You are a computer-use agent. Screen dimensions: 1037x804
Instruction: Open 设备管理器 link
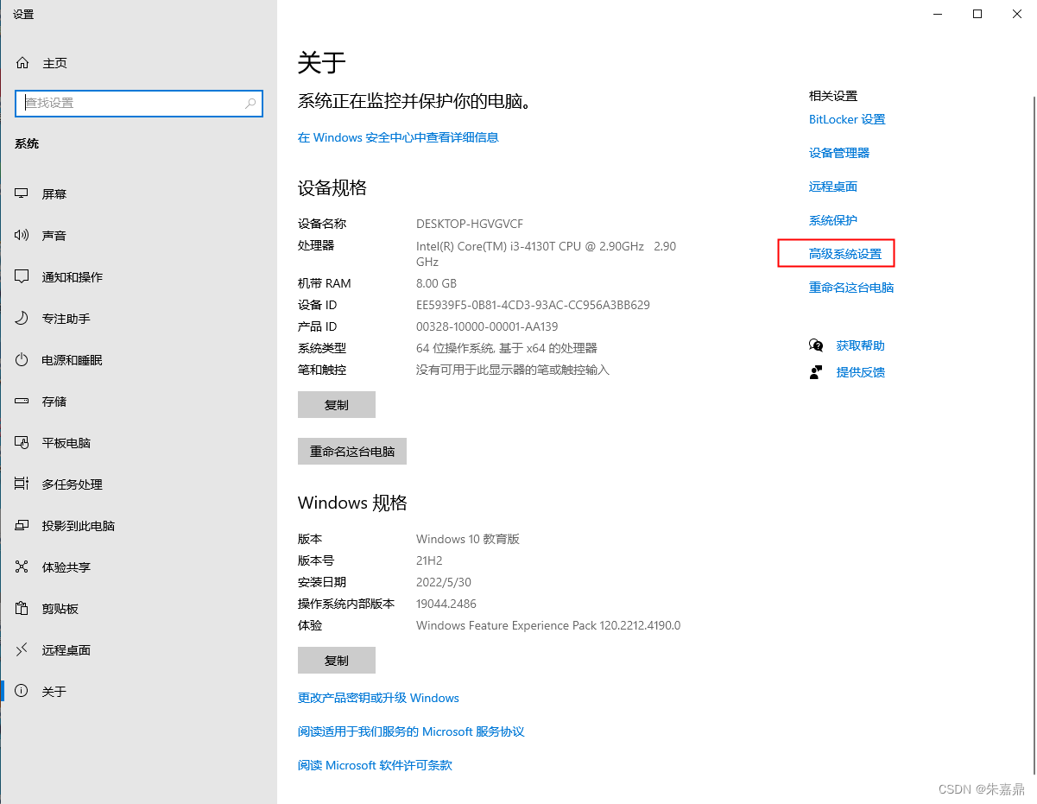click(839, 153)
